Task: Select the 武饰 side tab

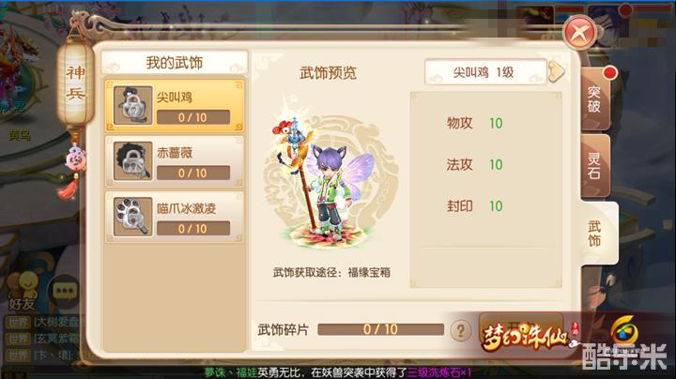Action: click(x=598, y=234)
